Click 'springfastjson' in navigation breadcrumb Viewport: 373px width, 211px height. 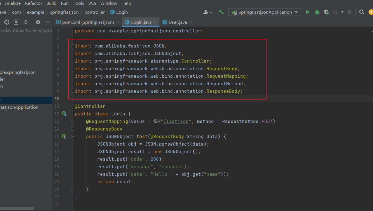tap(65, 12)
